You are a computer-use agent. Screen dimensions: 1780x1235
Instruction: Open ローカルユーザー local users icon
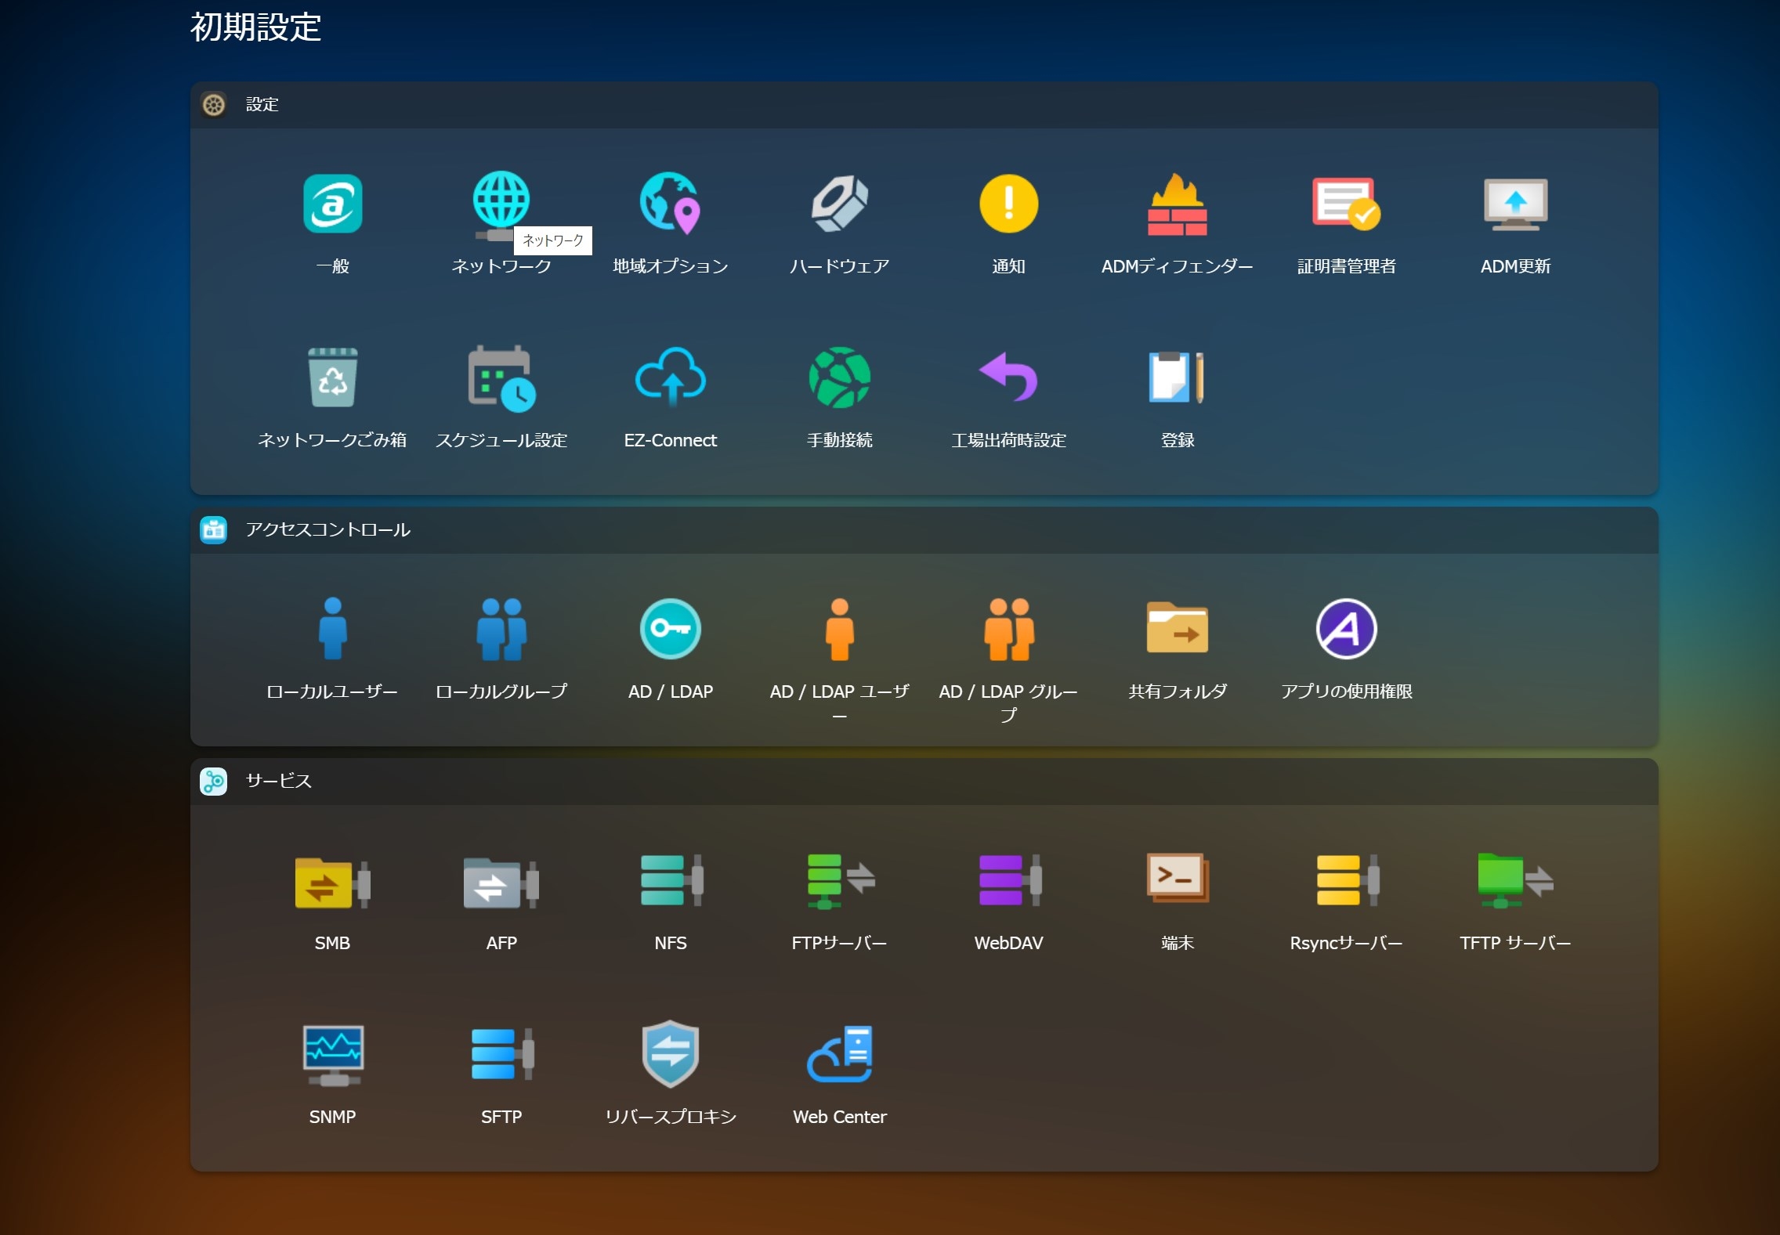point(332,629)
